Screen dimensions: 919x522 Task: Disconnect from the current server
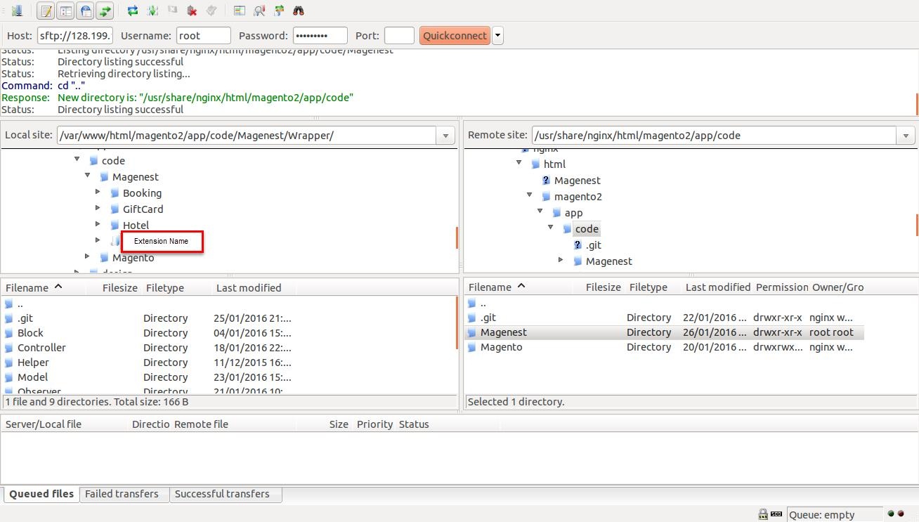[x=192, y=11]
